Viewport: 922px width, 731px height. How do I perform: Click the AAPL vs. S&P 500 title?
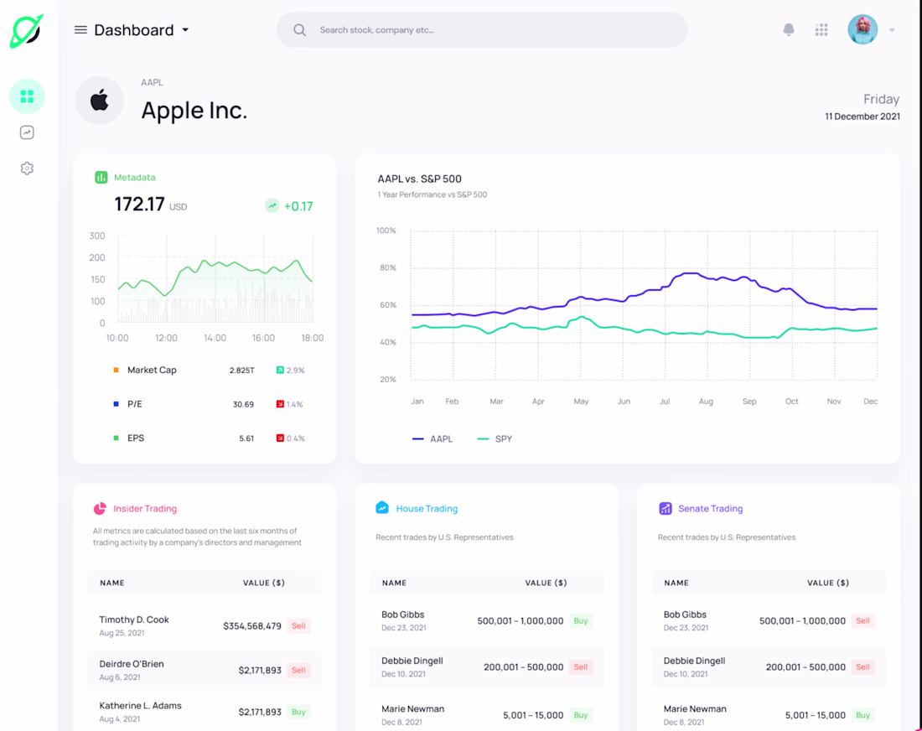[x=419, y=179]
